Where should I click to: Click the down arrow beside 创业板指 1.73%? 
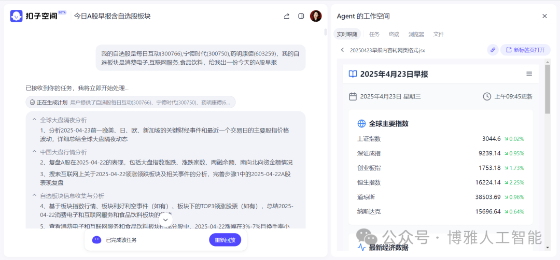pyautogui.click(x=507, y=168)
